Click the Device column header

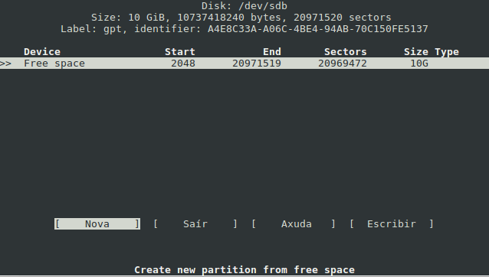[x=42, y=52]
